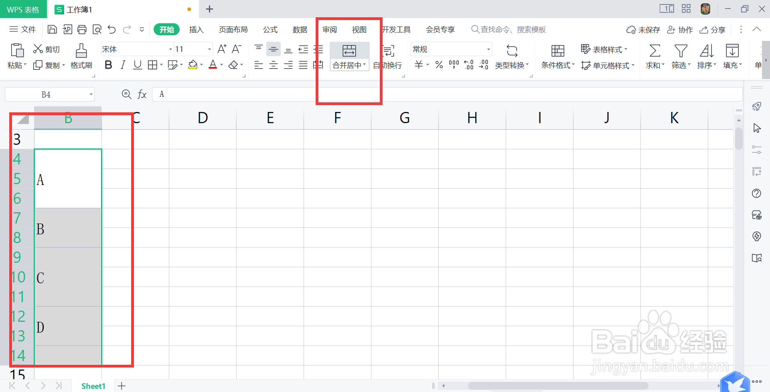The height and width of the screenshot is (392, 770).
Task: Click the formula bar input showing A
Action: (447, 94)
